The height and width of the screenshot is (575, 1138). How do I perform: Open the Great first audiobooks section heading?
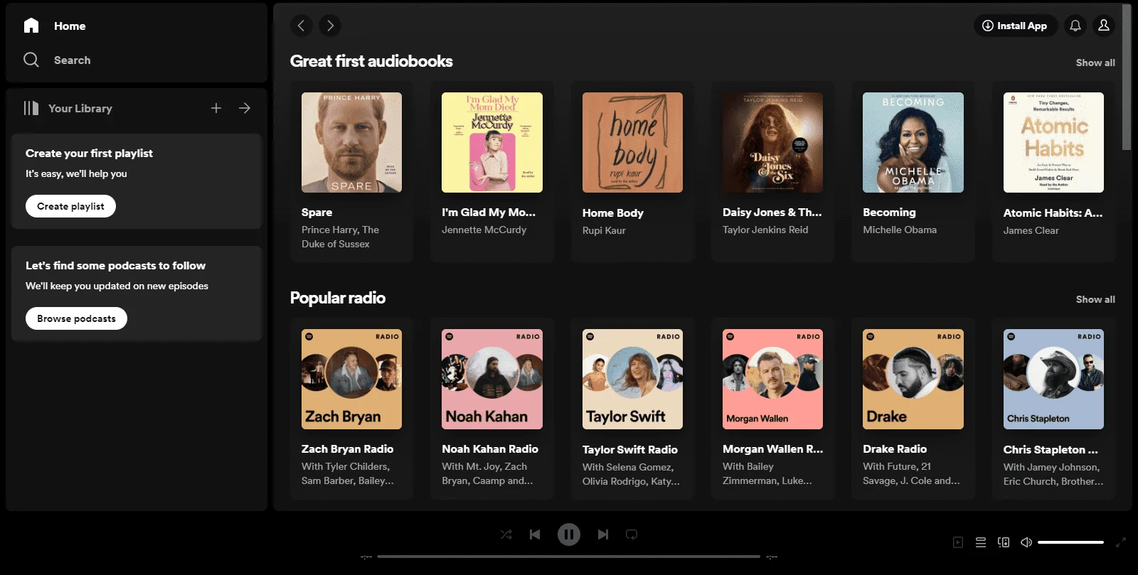(x=371, y=61)
